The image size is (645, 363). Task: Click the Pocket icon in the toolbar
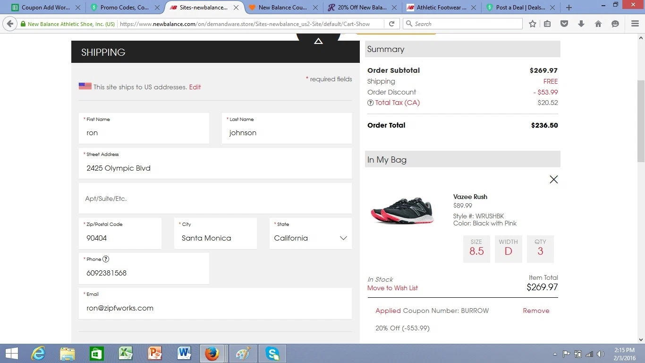564,24
